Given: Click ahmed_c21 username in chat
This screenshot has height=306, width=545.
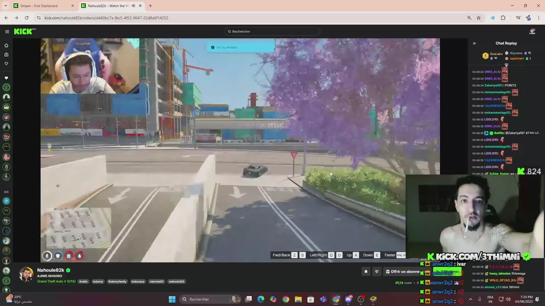Looking at the screenshot, I should pyautogui.click(x=492, y=287).
